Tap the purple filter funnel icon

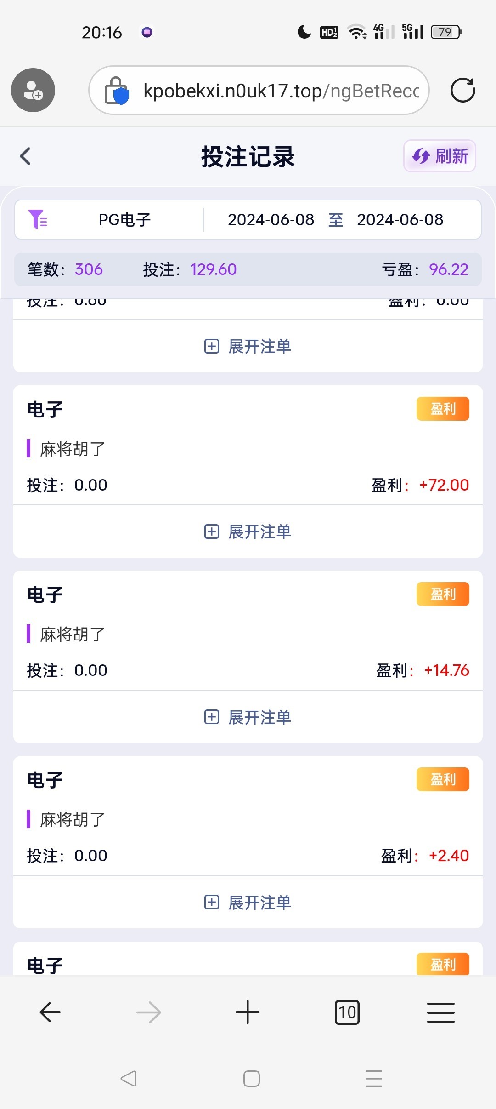click(38, 219)
